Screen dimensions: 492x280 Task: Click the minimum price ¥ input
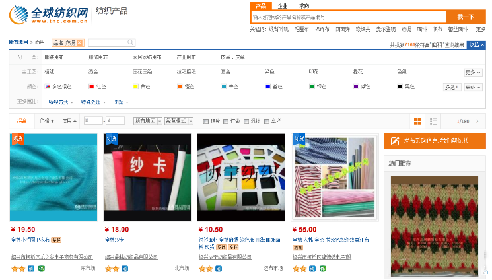coord(93,121)
